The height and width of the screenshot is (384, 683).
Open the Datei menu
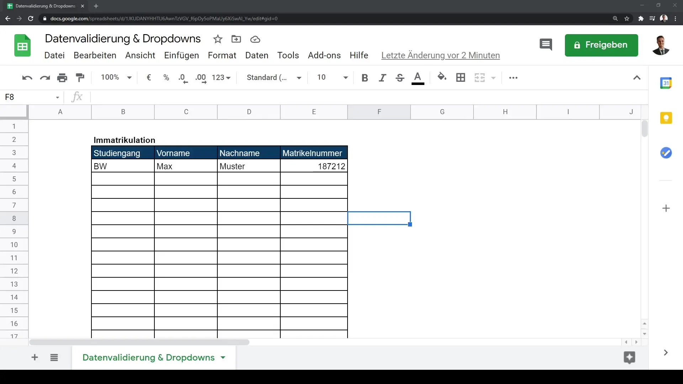[54, 55]
